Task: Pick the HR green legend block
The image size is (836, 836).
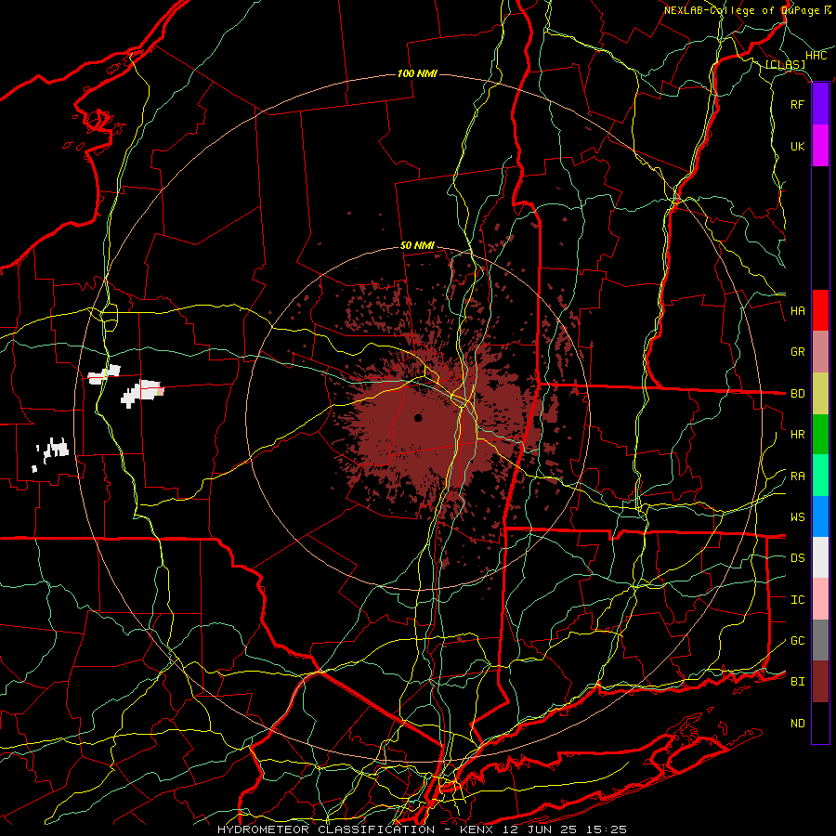Action: 820,435
